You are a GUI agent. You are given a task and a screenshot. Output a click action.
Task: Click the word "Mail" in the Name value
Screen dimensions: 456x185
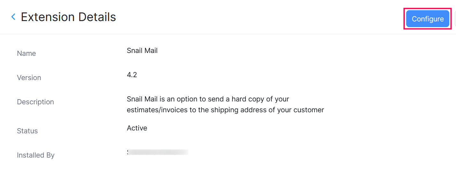151,50
